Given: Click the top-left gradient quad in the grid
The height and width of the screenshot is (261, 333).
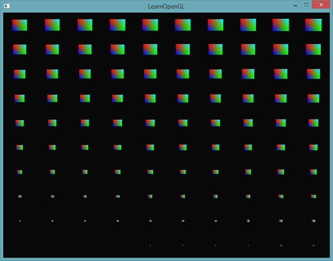Looking at the screenshot, I should (19, 25).
